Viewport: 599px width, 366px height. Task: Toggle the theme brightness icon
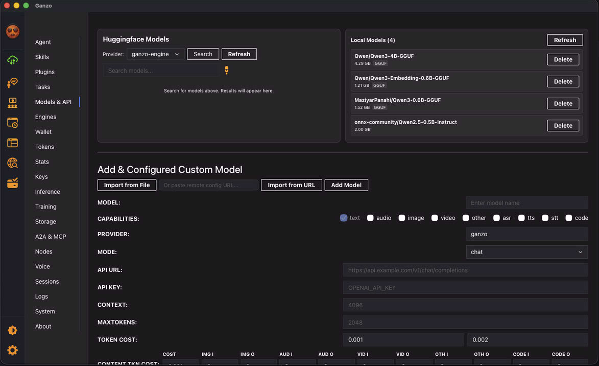pyautogui.click(x=13, y=330)
